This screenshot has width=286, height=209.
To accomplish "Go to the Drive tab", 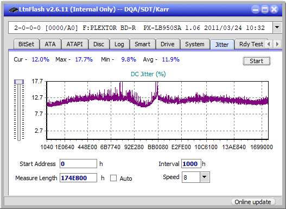I will [x=168, y=44].
